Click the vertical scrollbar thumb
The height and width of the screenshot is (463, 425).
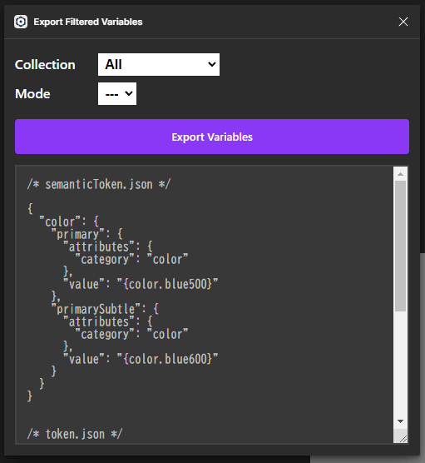tap(400, 246)
